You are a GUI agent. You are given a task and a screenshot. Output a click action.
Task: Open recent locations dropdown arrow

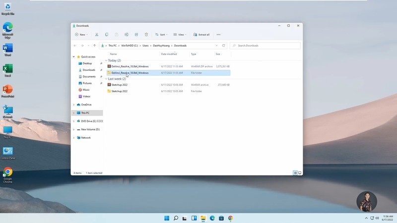88,46
